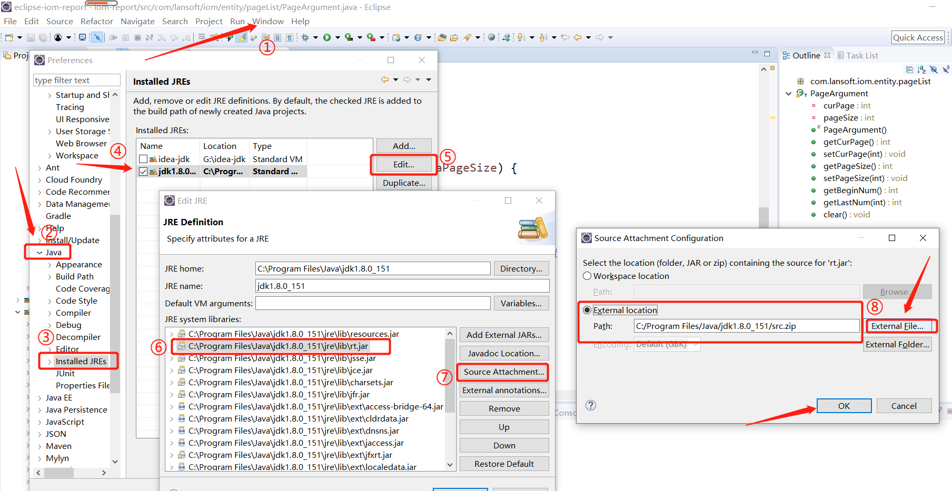952x491 pixels.
Task: Click the Open Type toolbar icon
Action: (442, 37)
